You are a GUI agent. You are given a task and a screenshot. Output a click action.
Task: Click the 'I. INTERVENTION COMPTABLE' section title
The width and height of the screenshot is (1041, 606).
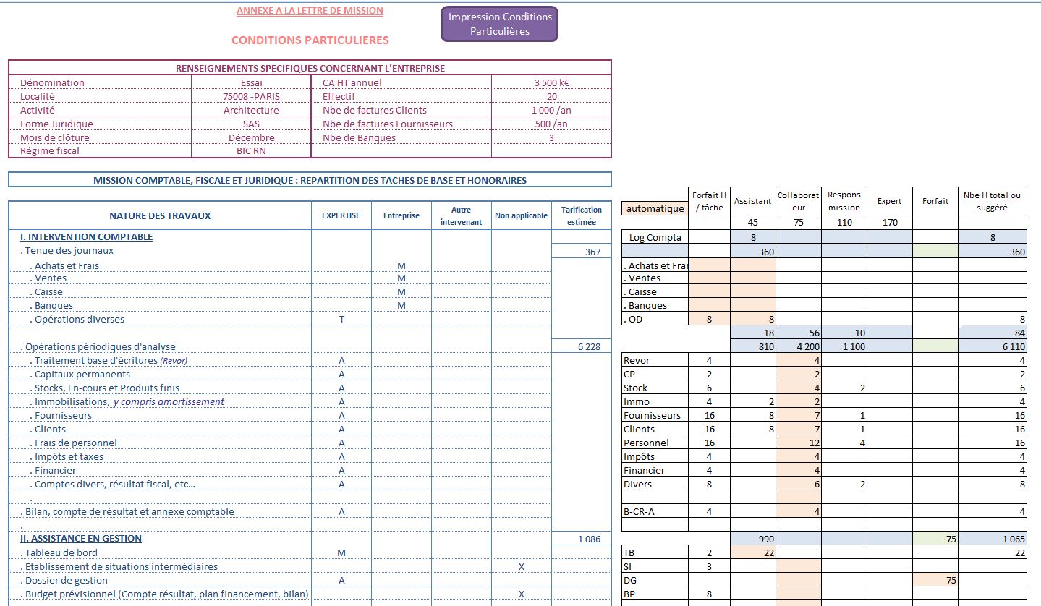click(x=86, y=237)
